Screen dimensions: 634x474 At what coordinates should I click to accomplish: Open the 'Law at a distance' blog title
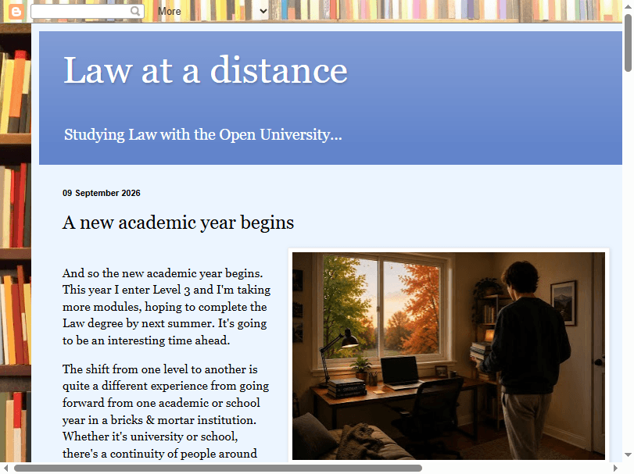point(206,70)
